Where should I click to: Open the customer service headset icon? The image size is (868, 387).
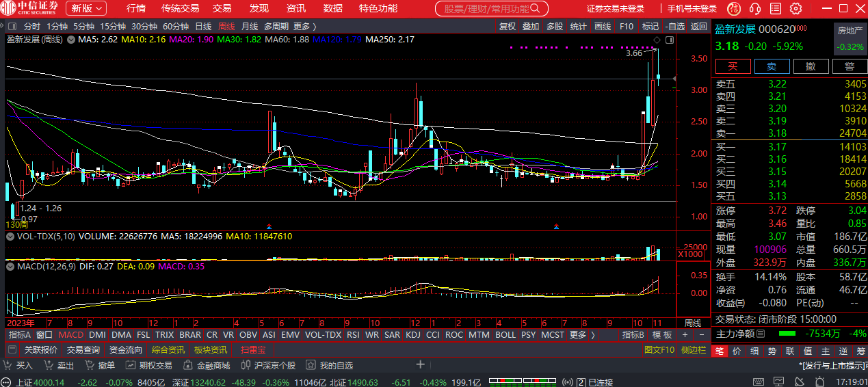point(755,8)
